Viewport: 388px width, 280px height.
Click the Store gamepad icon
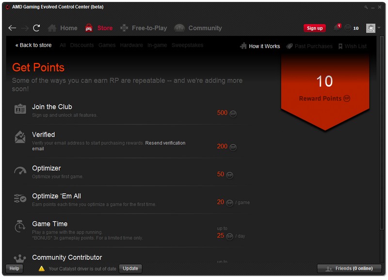89,28
